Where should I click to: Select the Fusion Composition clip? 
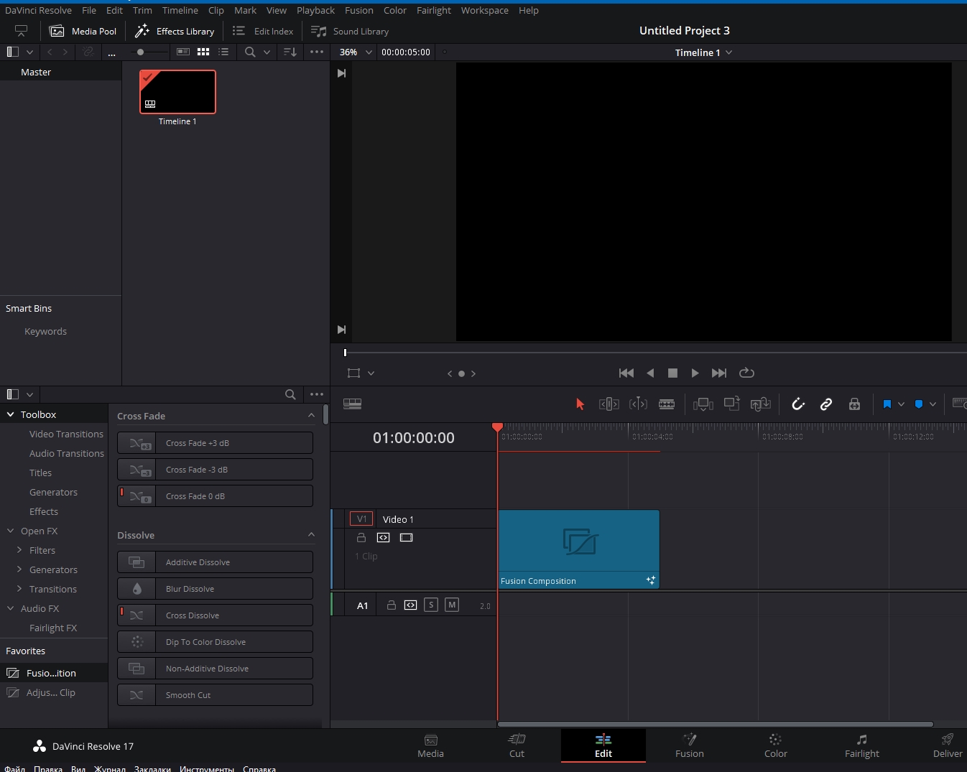point(579,549)
